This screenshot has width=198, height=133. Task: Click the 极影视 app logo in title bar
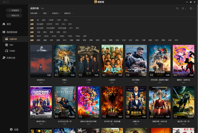[x=96, y=2]
